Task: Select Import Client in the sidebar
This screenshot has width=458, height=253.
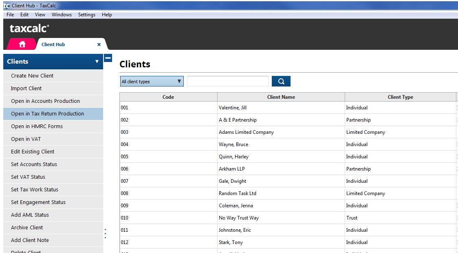Action: (53, 88)
